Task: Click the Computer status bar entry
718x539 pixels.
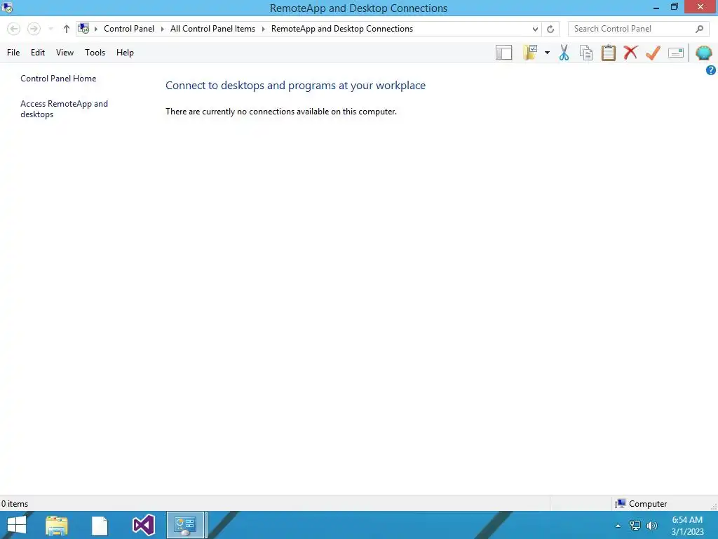Action: (x=641, y=504)
